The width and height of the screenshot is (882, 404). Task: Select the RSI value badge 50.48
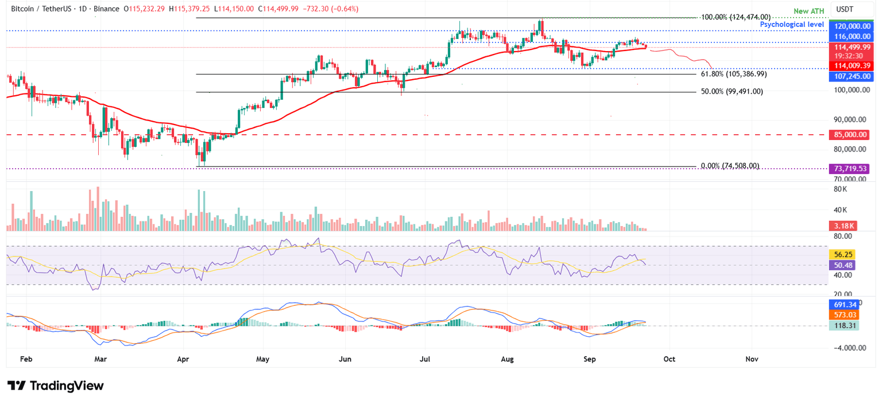pyautogui.click(x=843, y=265)
